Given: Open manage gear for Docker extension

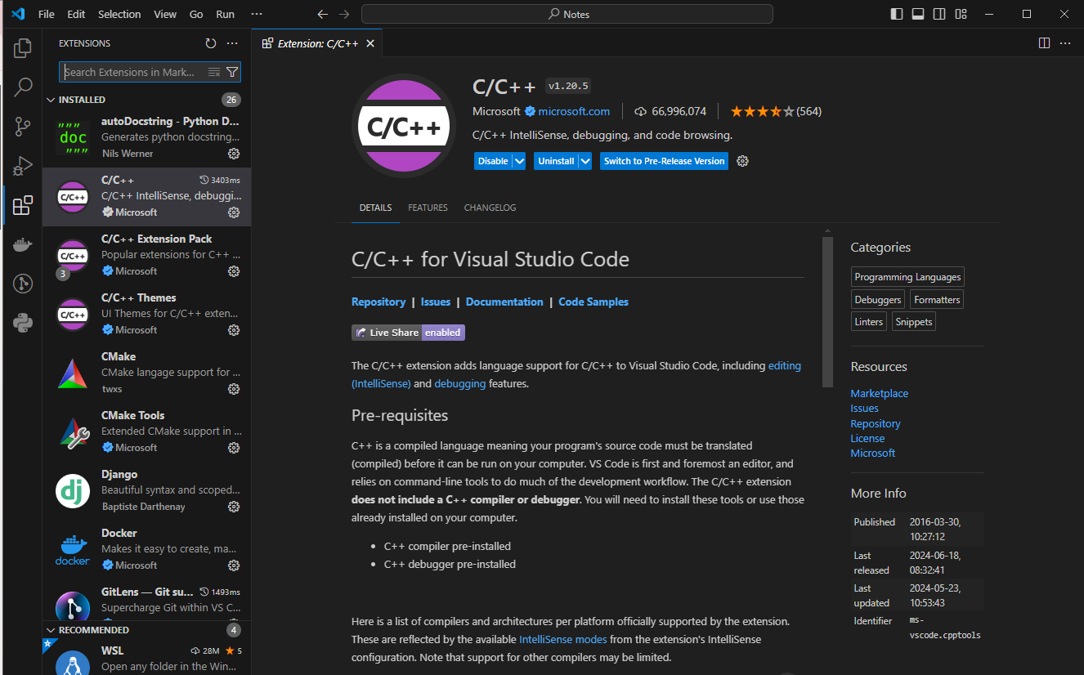Looking at the screenshot, I should [234, 565].
